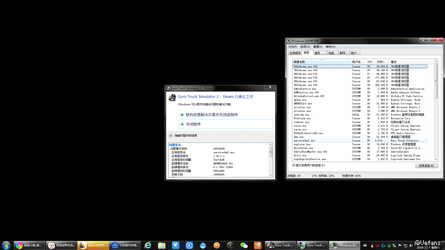Viewport: 445px width, 250px height.
Task: Toggle 显示所有用户的进程 checkbox
Action: 294,165
